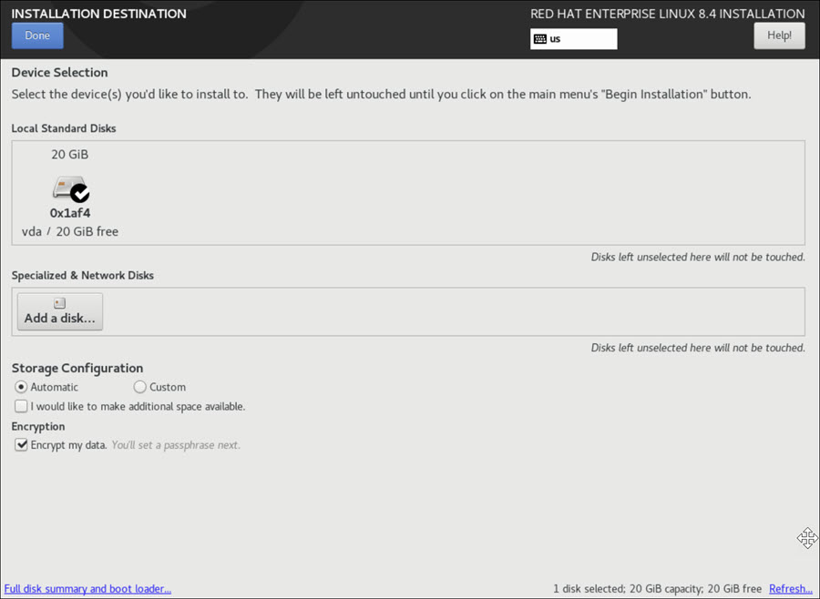Click 'vda / 20 GiB free' label

coord(69,231)
